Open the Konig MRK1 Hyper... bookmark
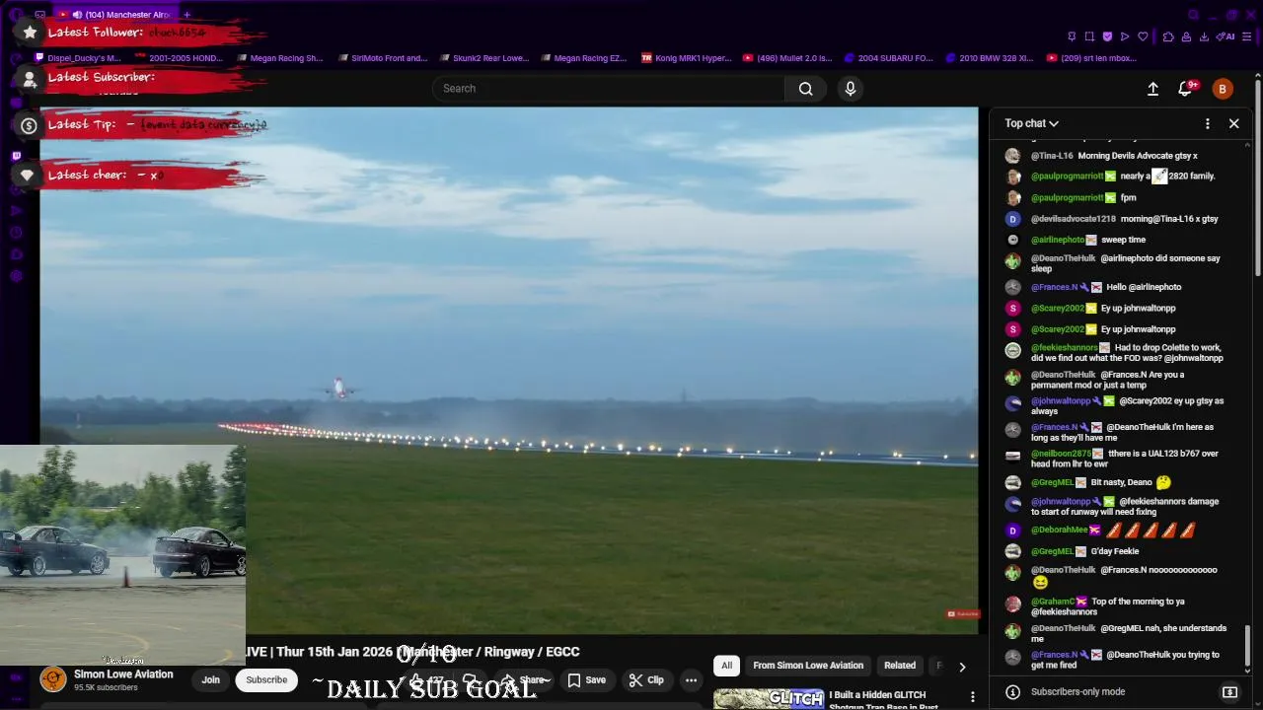The width and height of the screenshot is (1263, 710). pyautogui.click(x=687, y=58)
